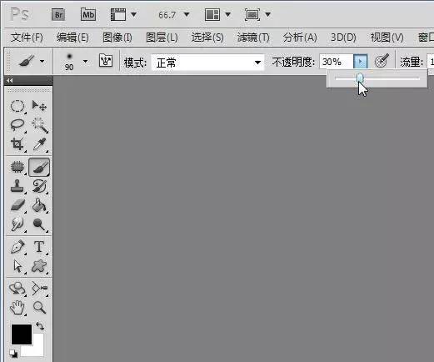Expand the brush preset picker arrow
Screen dimensions: 434x362
(85, 62)
